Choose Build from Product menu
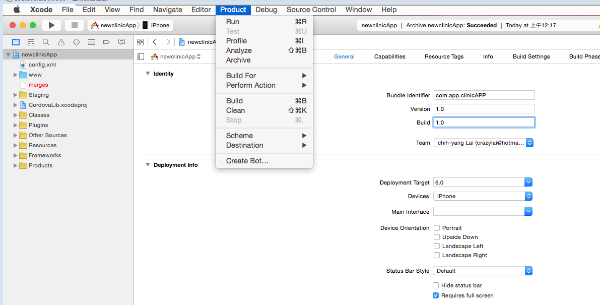Viewport: 600px width, 305px height. click(264, 101)
